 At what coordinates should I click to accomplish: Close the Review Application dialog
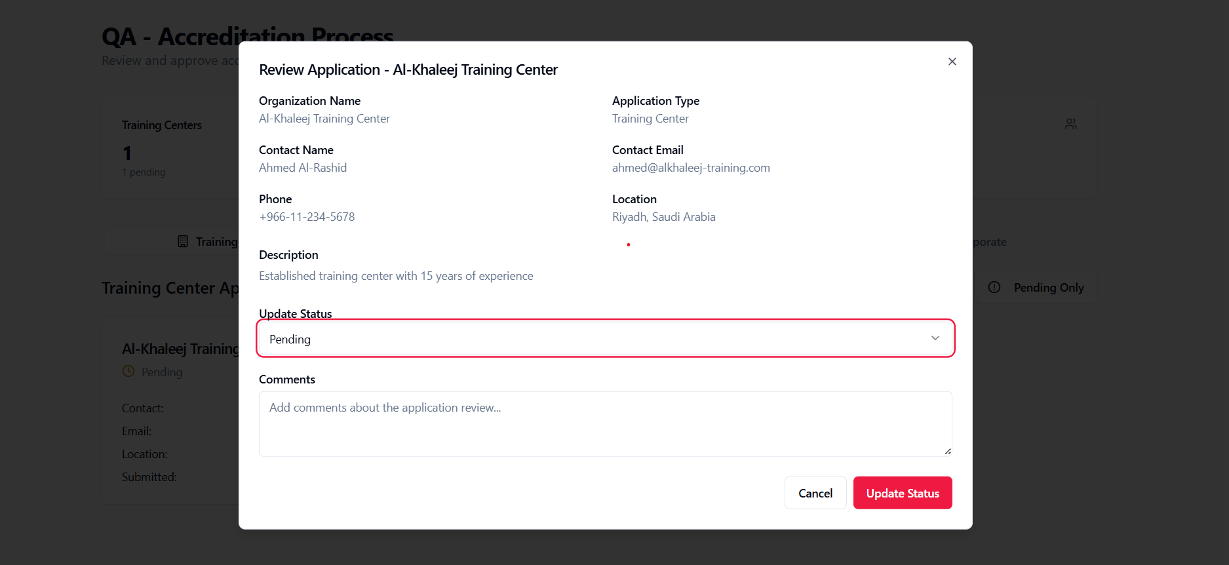[x=952, y=62]
